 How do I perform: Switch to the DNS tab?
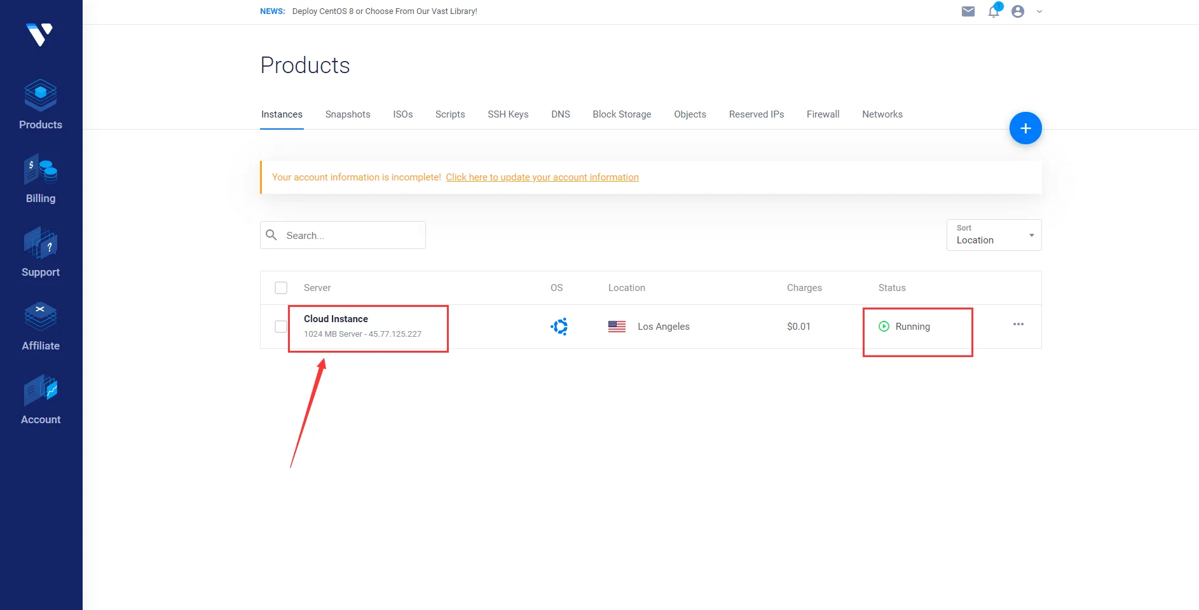click(x=561, y=114)
